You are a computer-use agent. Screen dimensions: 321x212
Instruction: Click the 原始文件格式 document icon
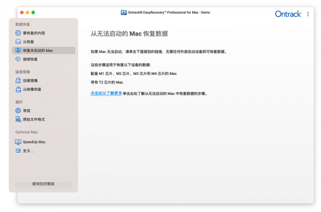tap(18, 119)
